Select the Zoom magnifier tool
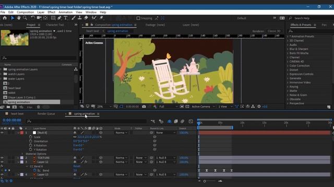 pos(25,18)
